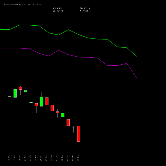The image size is (166, 166).
Task: Select the open value O: 22.15
Action: click(x=58, y=11)
